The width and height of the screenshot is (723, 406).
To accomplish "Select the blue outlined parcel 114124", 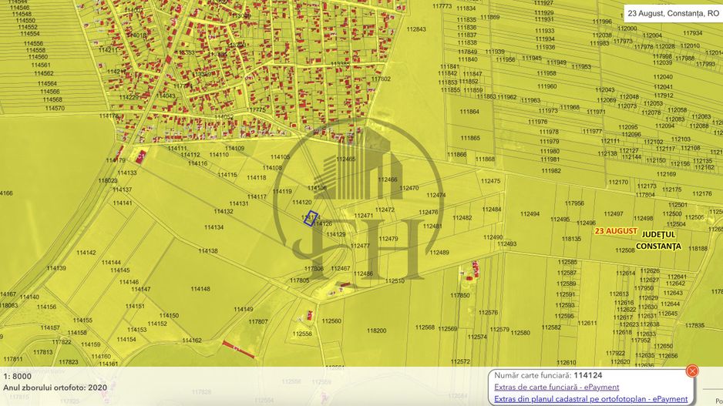I will (311, 218).
